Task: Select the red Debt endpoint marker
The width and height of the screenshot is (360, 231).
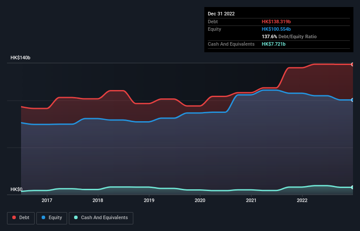Action: pos(353,65)
